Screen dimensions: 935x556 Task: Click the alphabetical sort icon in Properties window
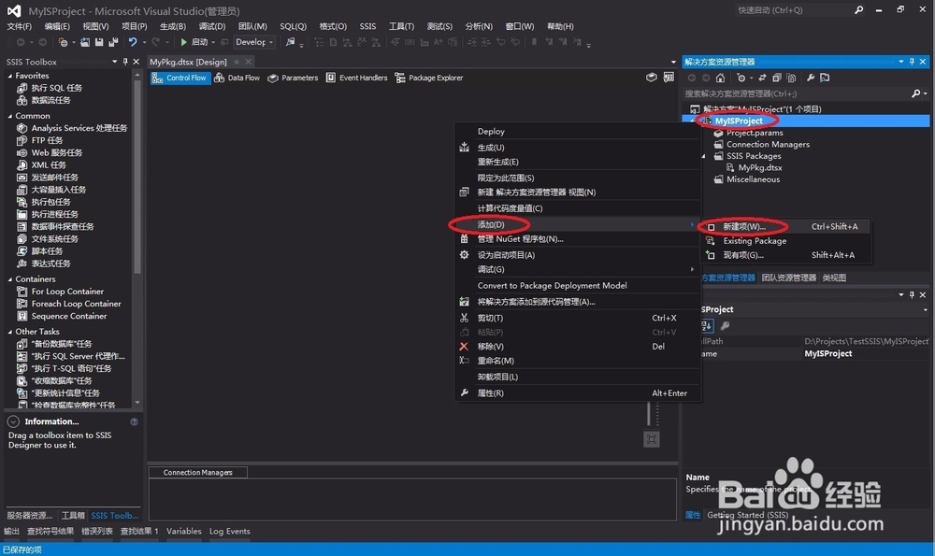tap(707, 325)
